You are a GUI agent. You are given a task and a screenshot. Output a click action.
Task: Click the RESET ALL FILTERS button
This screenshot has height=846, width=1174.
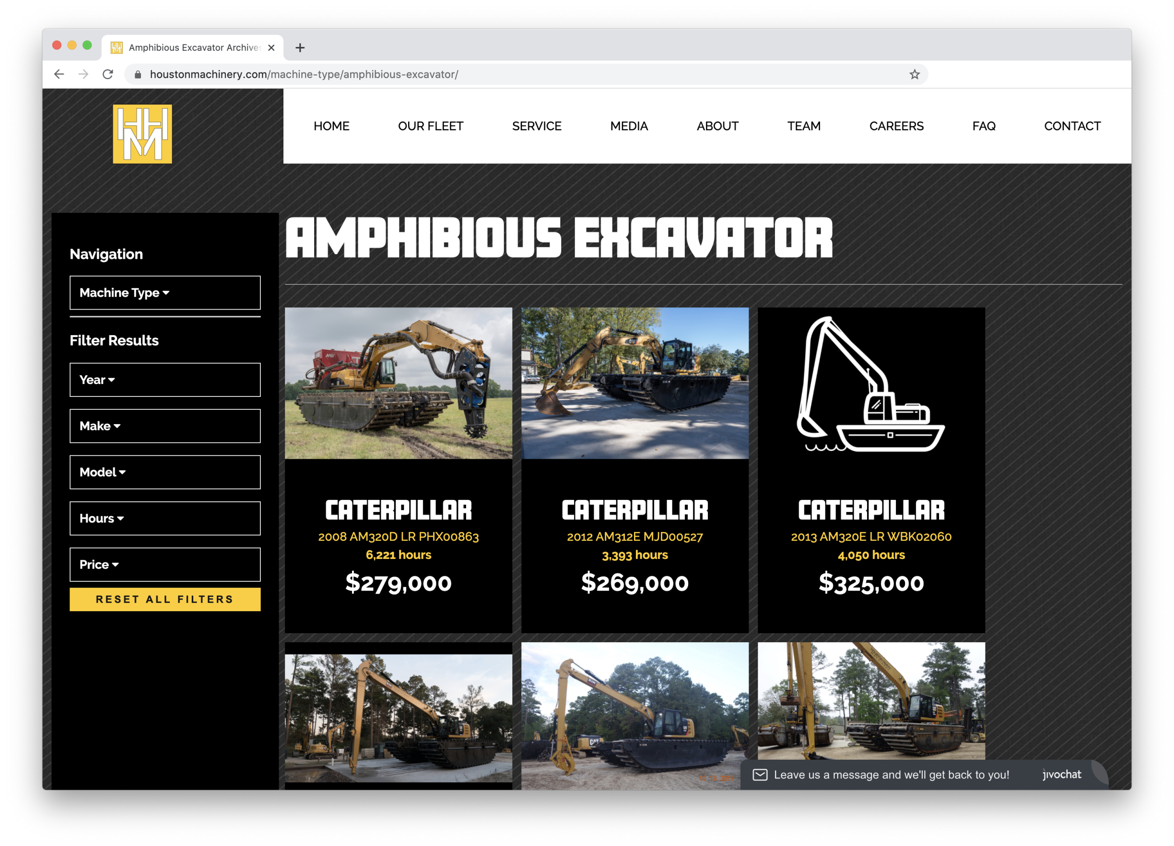(164, 599)
